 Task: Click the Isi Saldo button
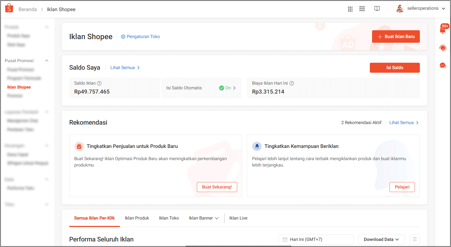pyautogui.click(x=395, y=68)
